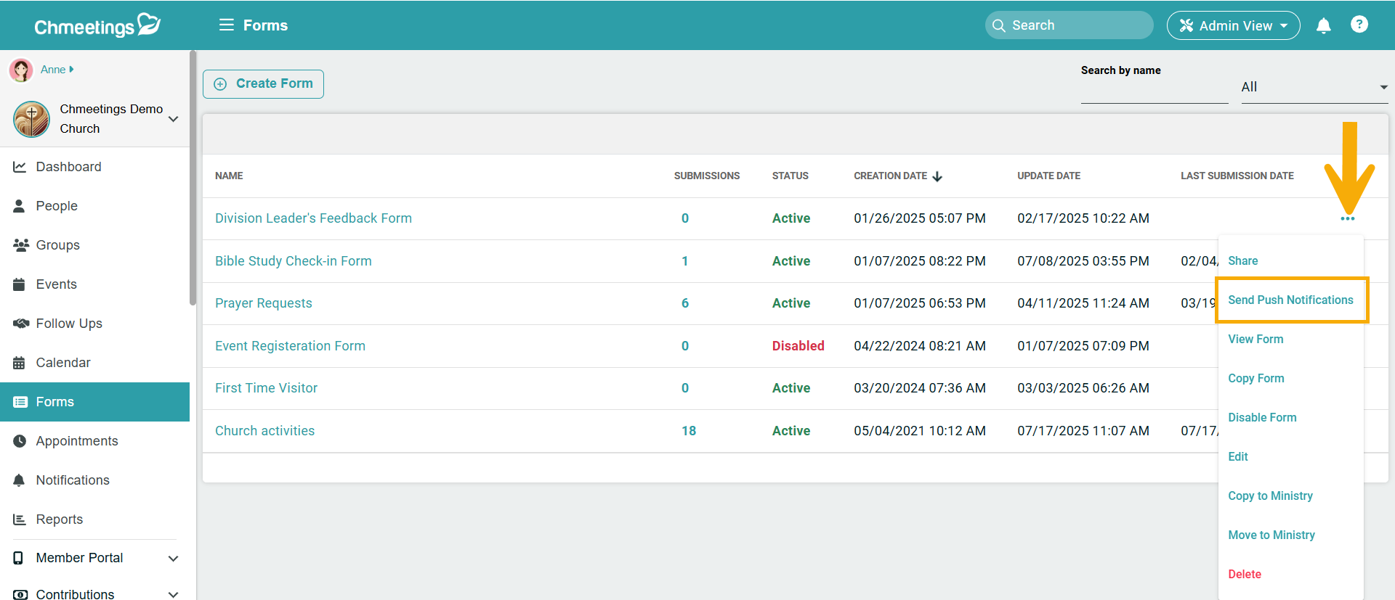1395x600 pixels.
Task: Go to Follow Ups in sidebar
Action: point(94,324)
